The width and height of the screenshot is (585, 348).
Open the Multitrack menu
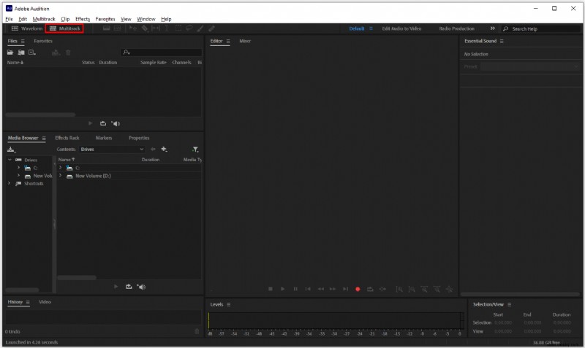point(44,19)
